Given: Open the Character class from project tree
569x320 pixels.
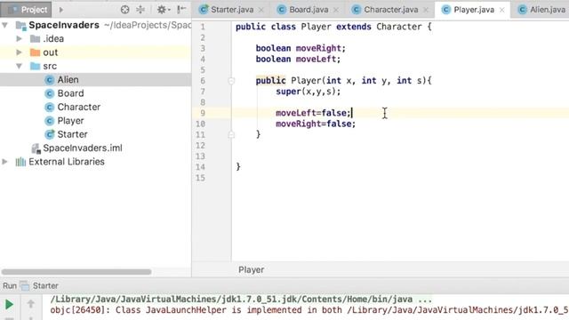Looking at the screenshot, I should pos(79,107).
